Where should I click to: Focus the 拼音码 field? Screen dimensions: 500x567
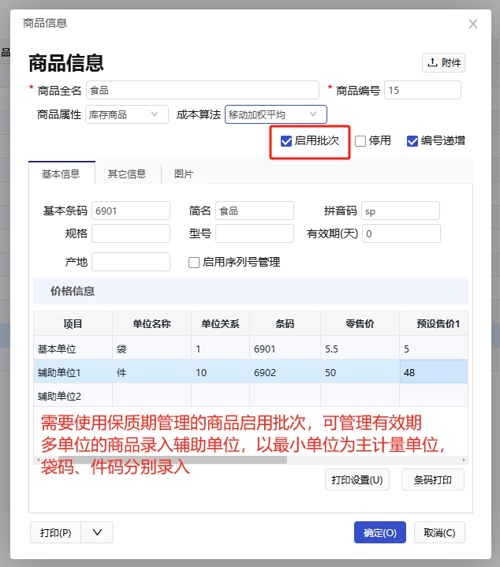click(x=401, y=211)
